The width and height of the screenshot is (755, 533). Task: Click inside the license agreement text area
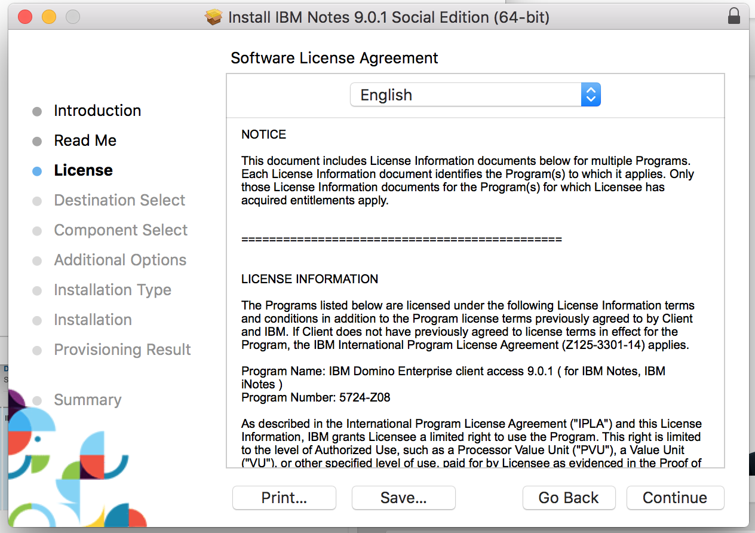(475, 293)
